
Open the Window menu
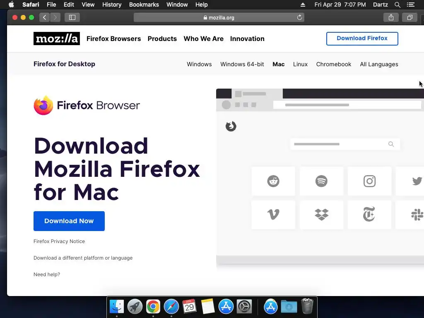point(177,5)
